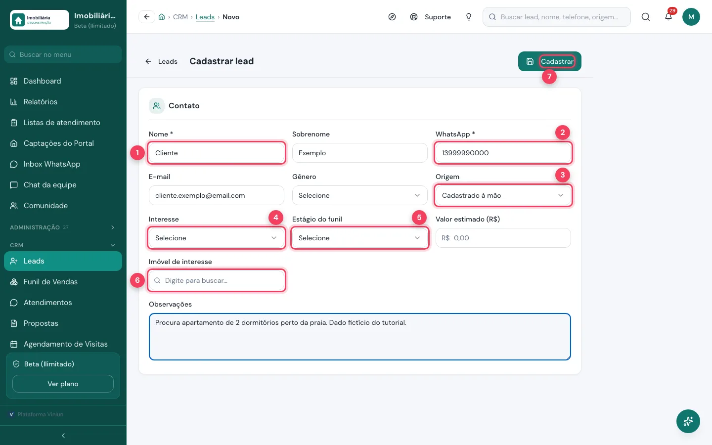Image resolution: width=712 pixels, height=445 pixels.
Task: Click the E-mail input field
Action: (217, 195)
